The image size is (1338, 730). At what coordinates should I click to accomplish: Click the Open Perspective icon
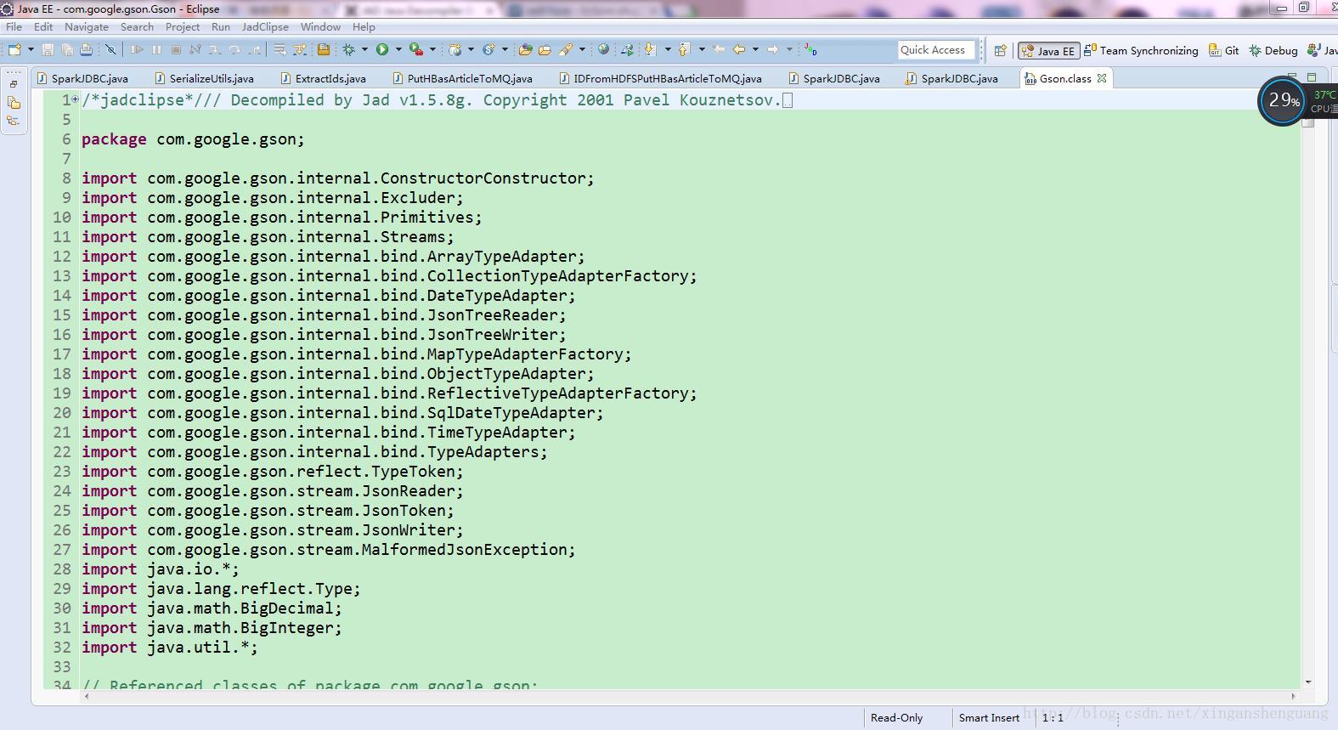(1001, 50)
